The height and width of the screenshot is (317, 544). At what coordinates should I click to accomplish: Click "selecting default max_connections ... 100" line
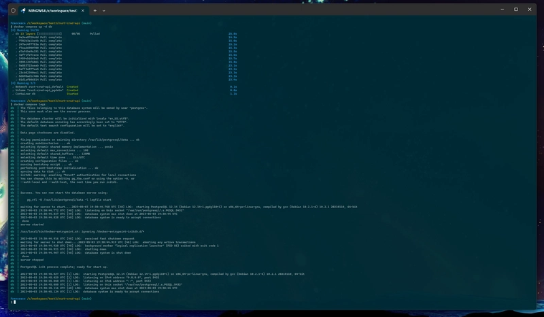click(x=54, y=150)
